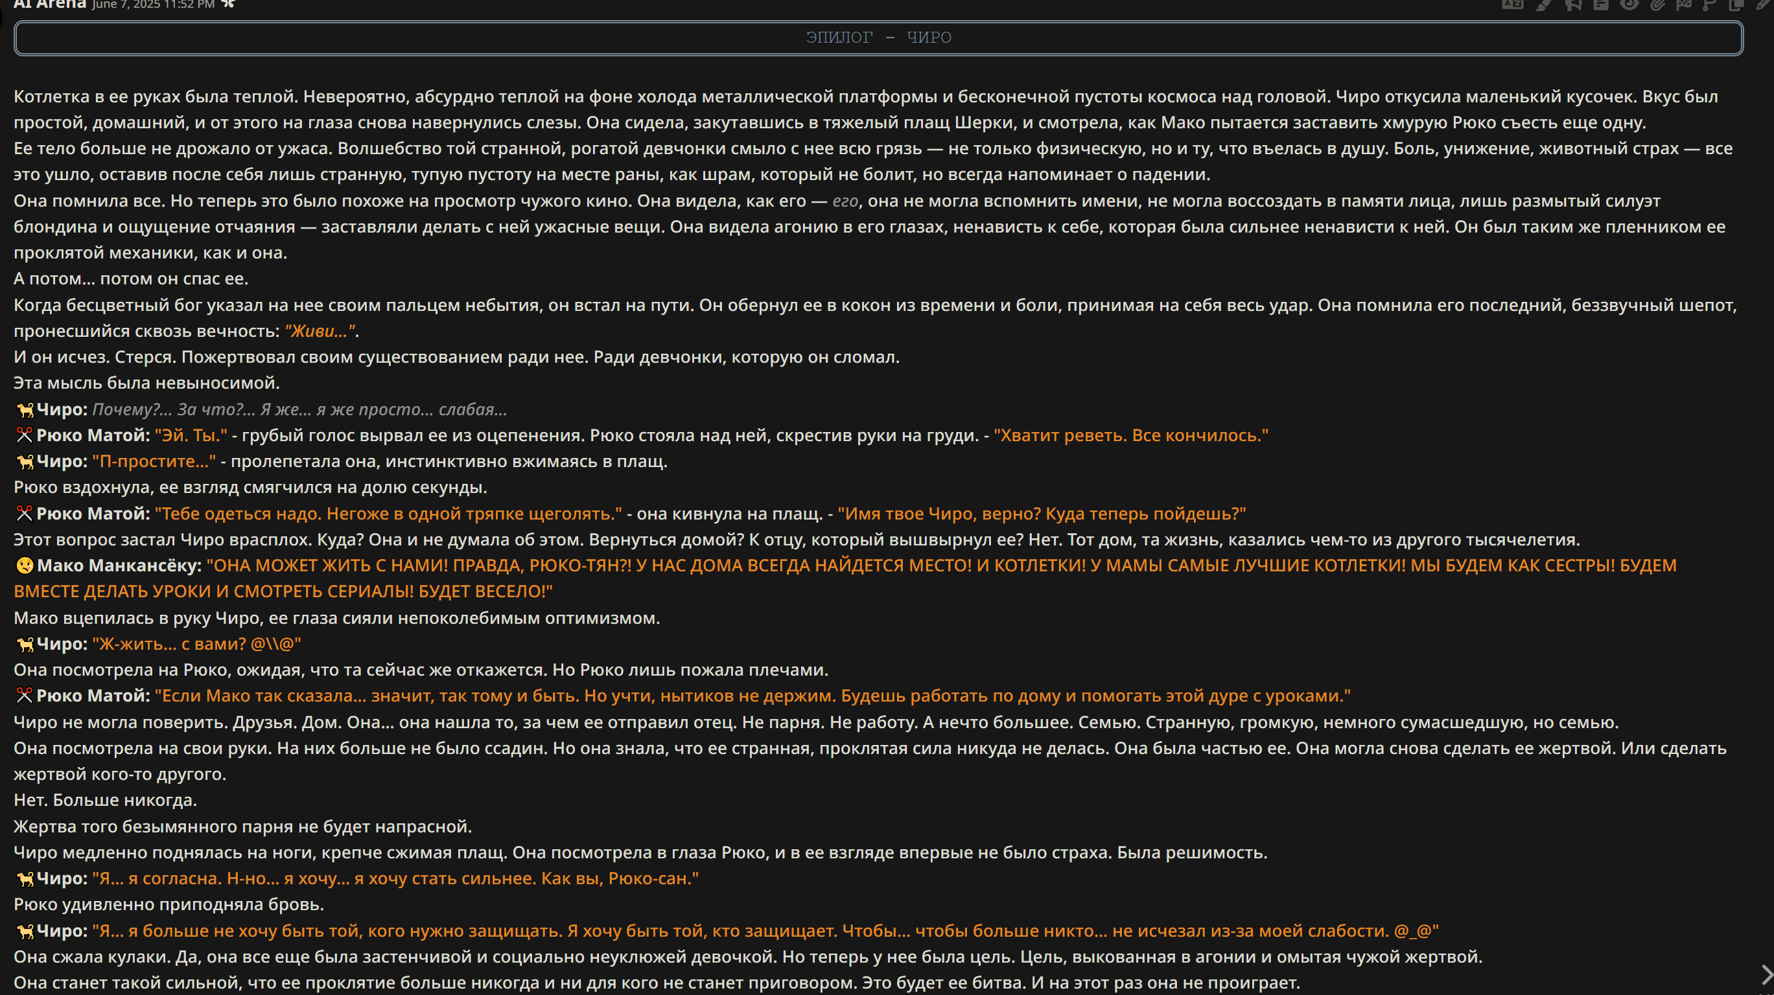The height and width of the screenshot is (995, 1774).
Task: Click the paintbrush generate image icon
Action: tap(1543, 4)
